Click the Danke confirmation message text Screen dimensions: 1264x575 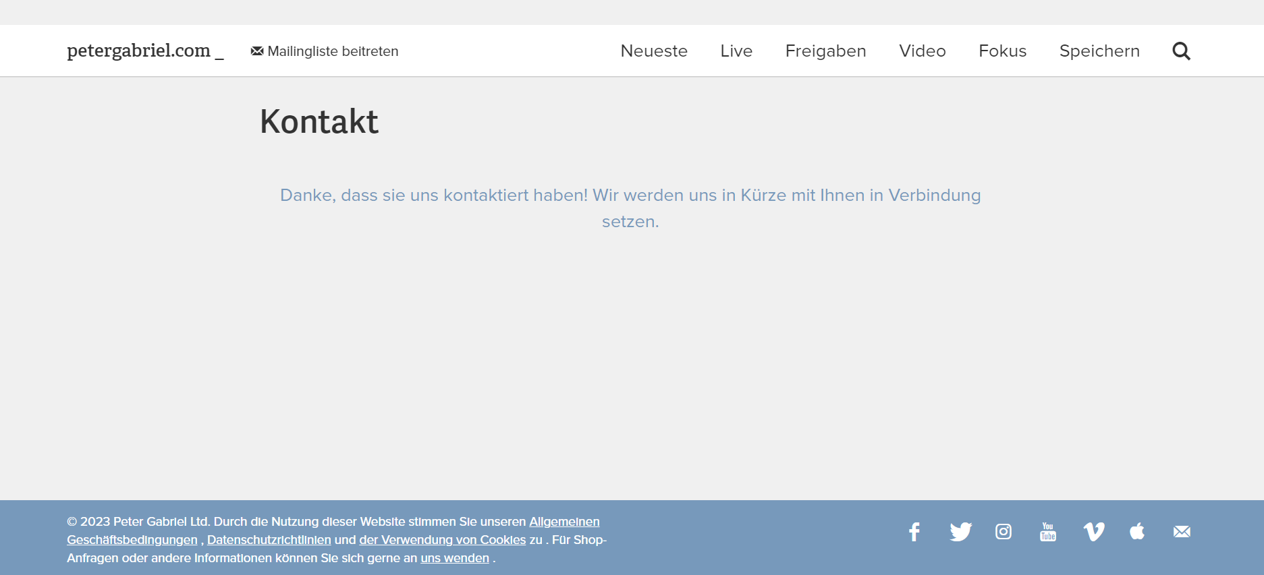(630, 208)
